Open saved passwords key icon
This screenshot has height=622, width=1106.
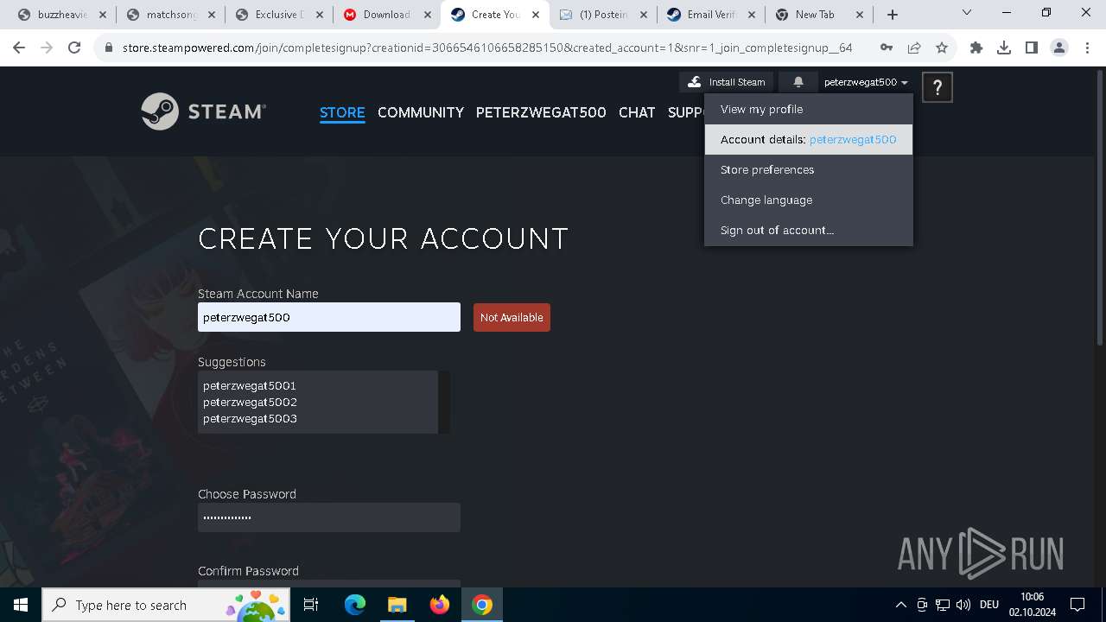pos(887,48)
